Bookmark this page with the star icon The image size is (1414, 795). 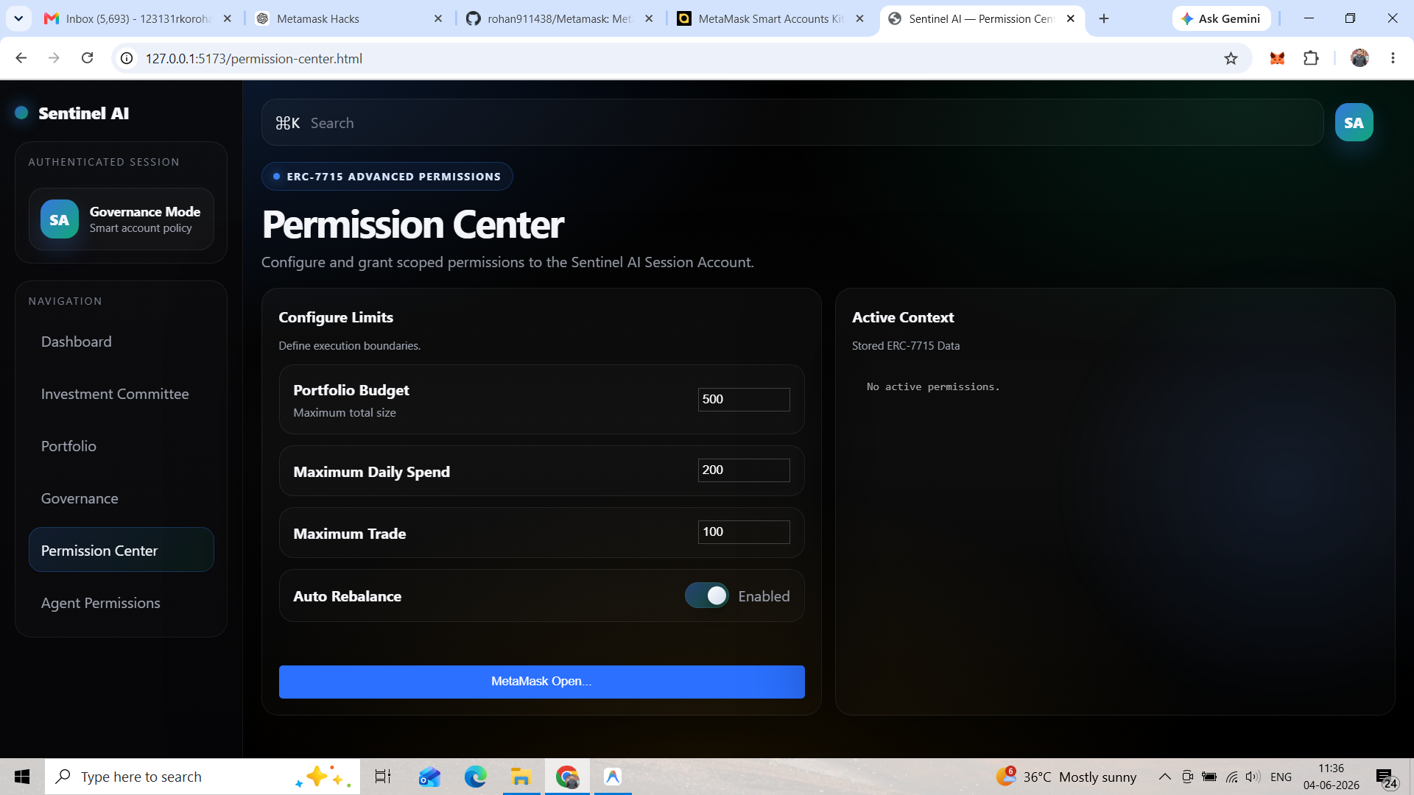coord(1231,58)
